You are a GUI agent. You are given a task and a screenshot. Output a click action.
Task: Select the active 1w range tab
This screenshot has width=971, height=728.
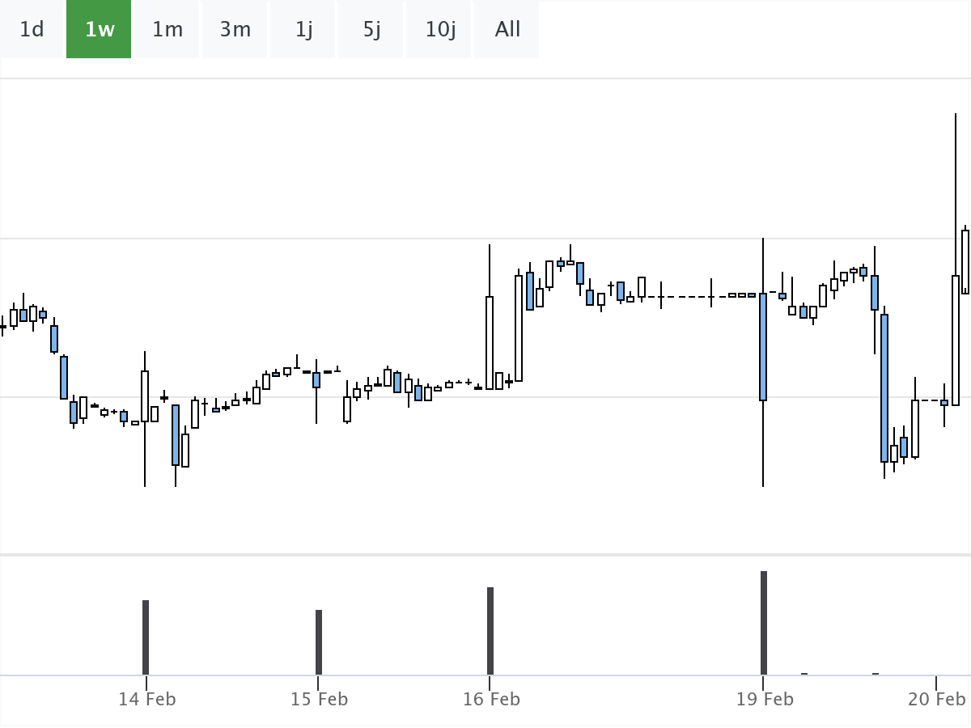(99, 30)
